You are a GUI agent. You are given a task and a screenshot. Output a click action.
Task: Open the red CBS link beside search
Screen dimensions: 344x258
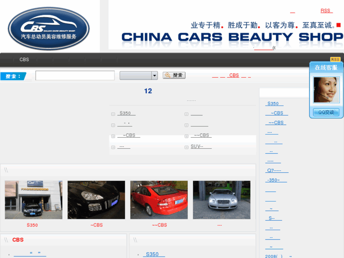coord(234,75)
